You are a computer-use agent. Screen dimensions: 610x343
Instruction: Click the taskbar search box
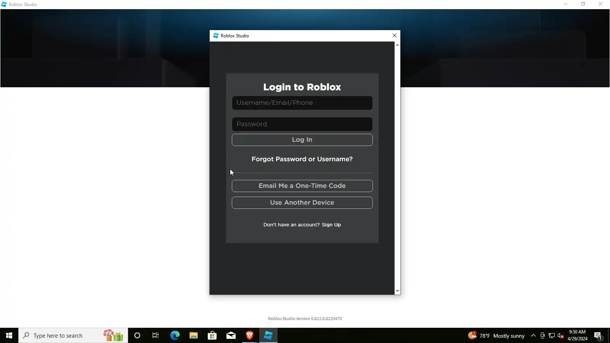[73, 335]
